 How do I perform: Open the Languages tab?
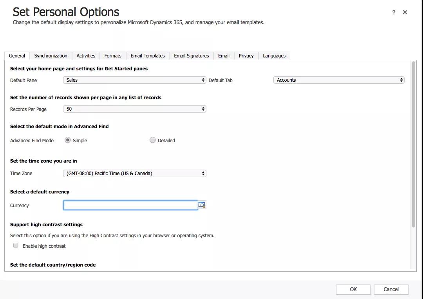pos(274,56)
